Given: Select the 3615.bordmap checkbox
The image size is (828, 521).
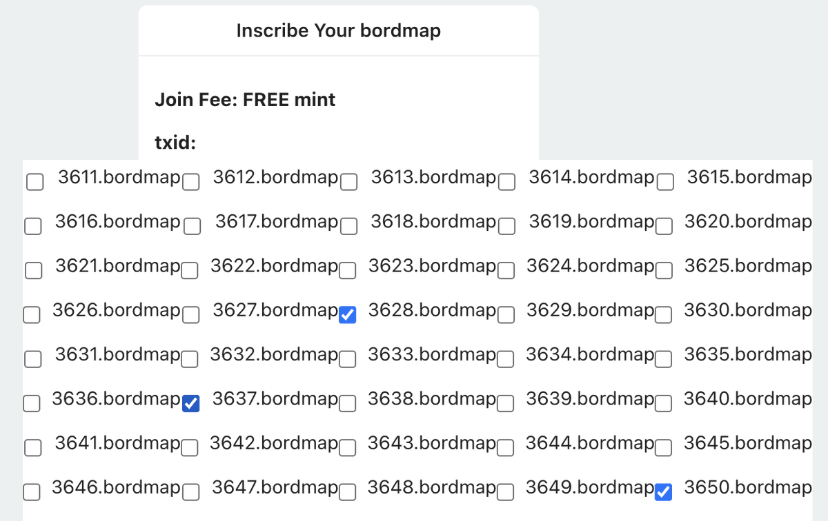Looking at the screenshot, I should click(x=664, y=182).
